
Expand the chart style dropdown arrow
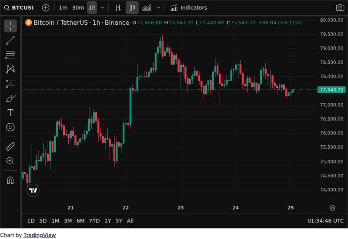point(158,8)
